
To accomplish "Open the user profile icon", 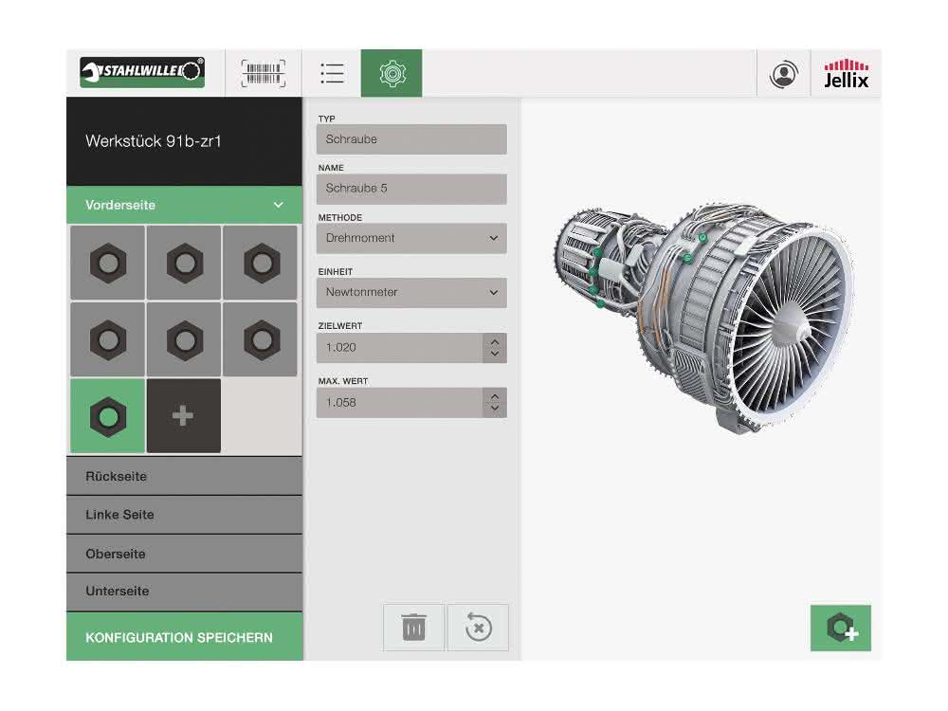I will (x=784, y=74).
